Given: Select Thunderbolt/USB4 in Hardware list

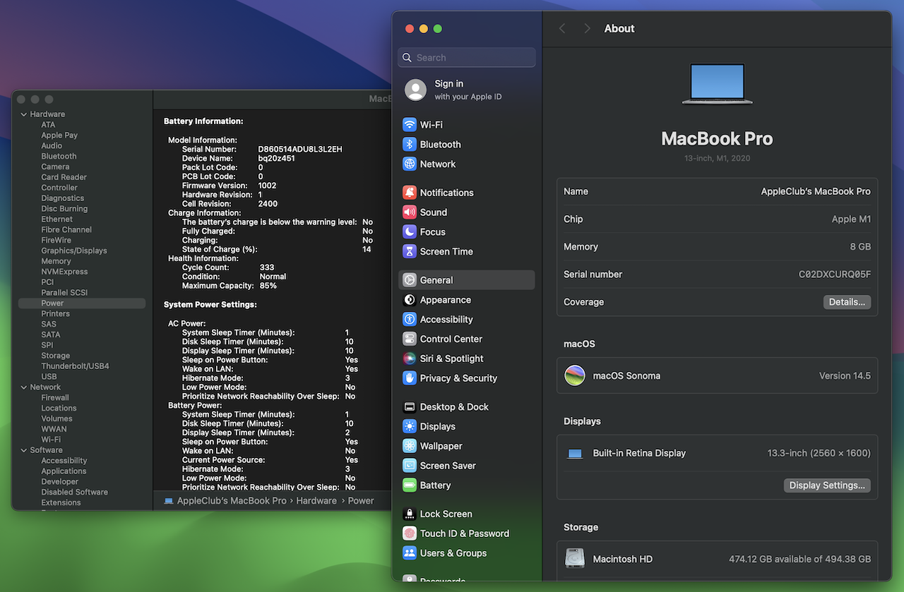Looking at the screenshot, I should [x=75, y=366].
